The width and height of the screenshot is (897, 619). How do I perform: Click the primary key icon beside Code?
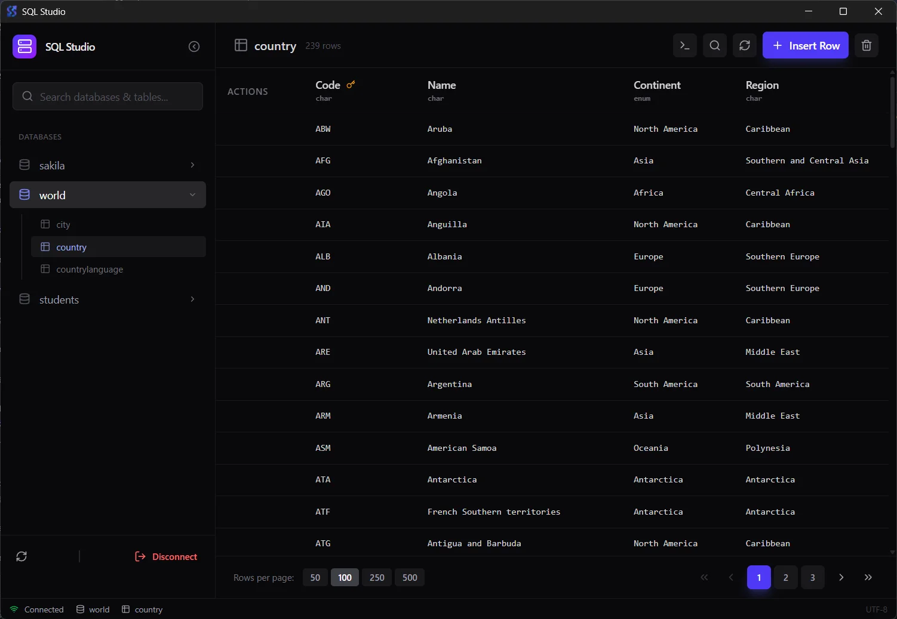pos(351,85)
